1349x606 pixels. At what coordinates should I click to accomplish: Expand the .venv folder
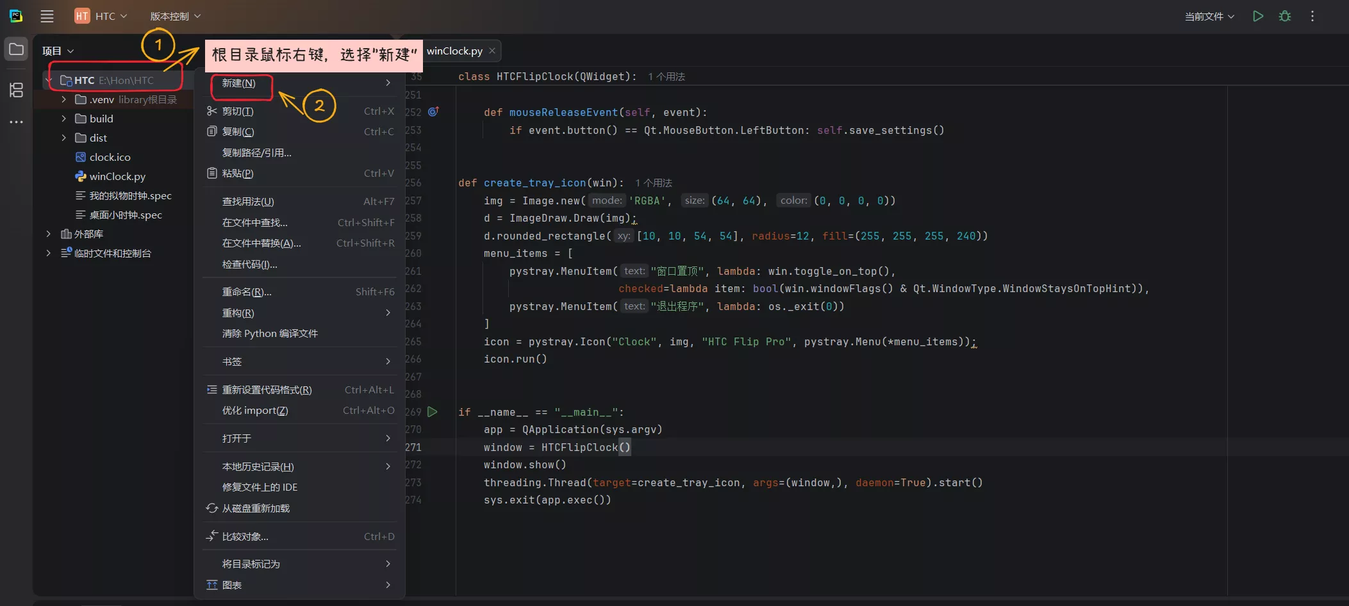[x=63, y=99]
